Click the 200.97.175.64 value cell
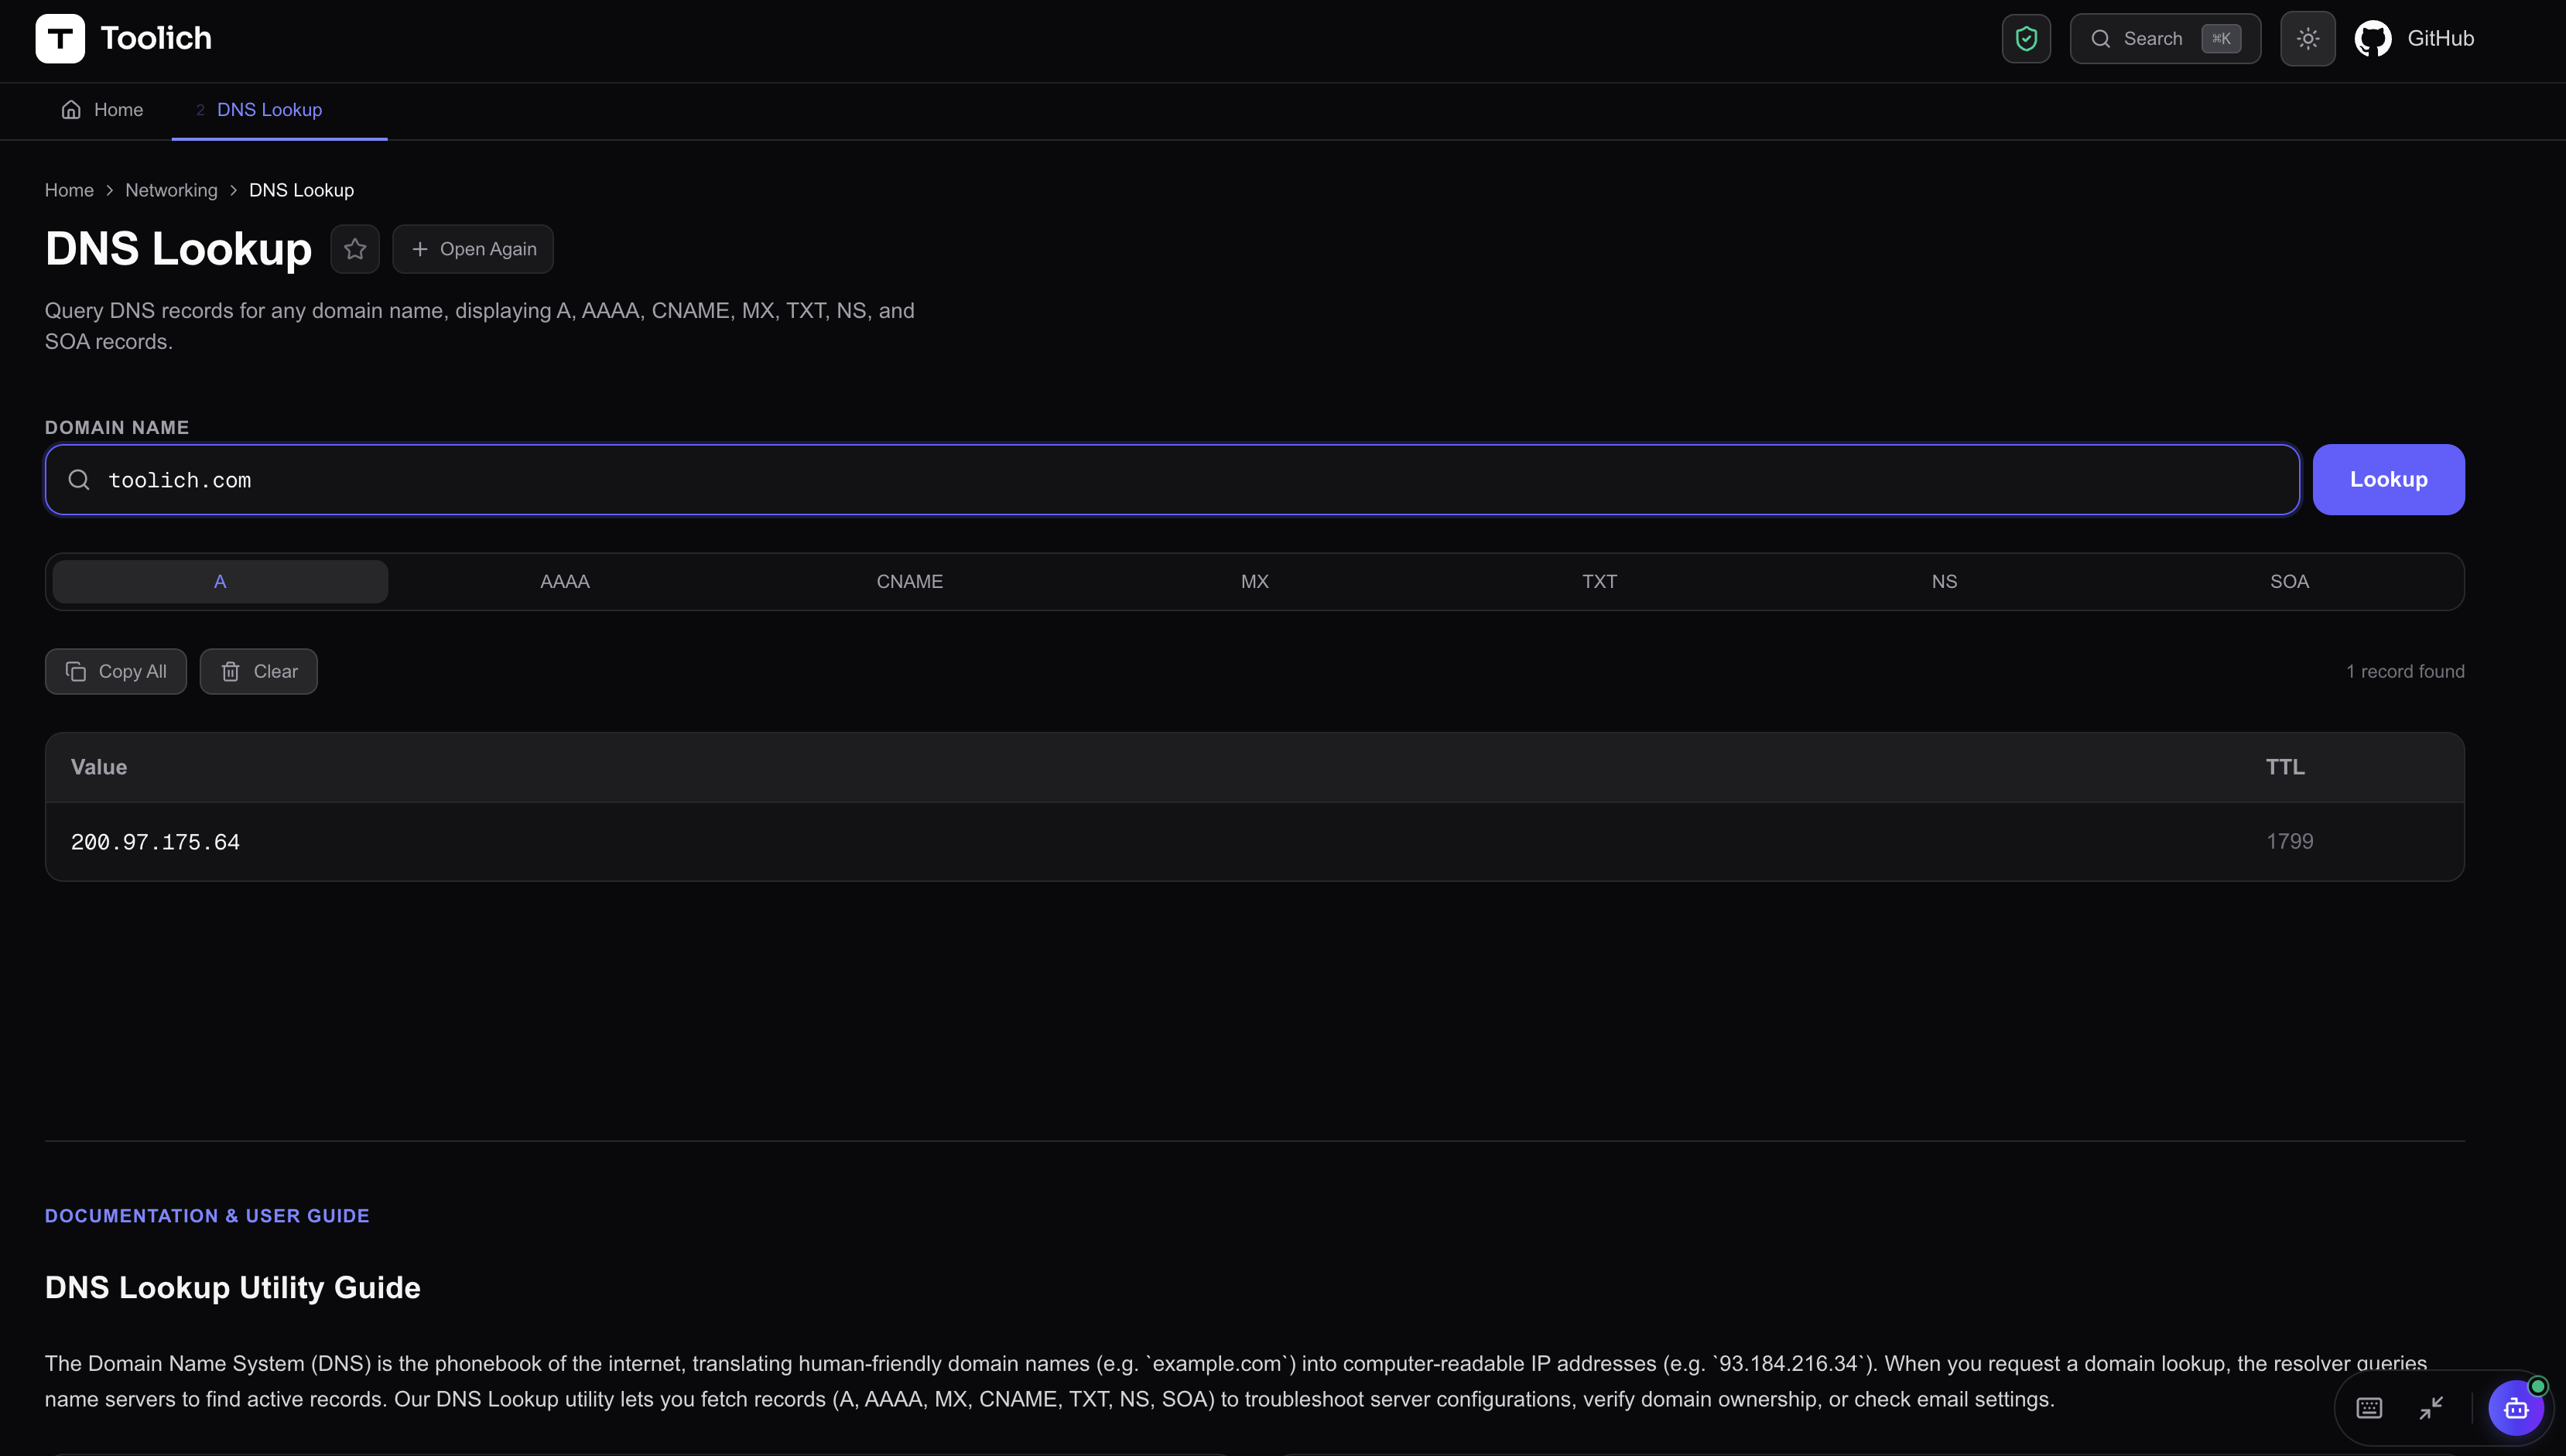Screen dimensions: 2566x1456 [155, 842]
